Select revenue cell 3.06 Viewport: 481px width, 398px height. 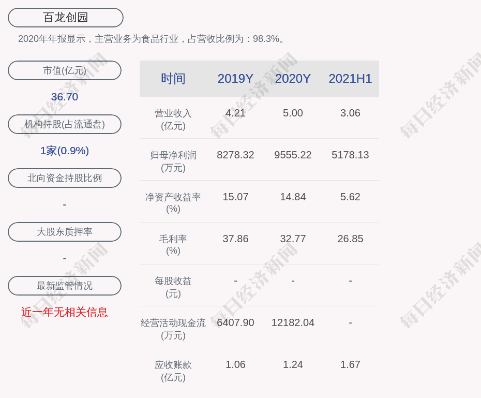coord(350,113)
